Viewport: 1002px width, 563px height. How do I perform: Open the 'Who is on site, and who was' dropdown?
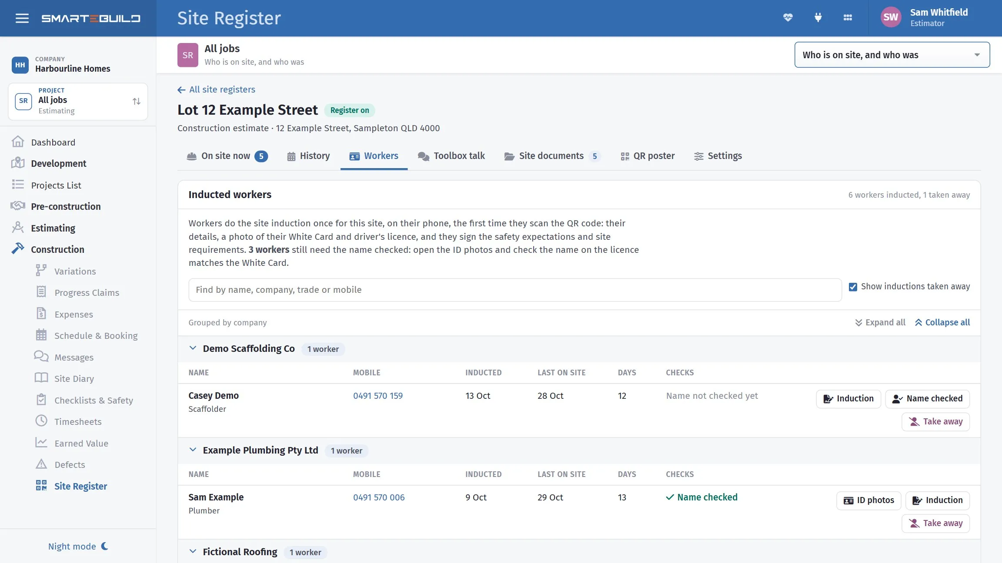[x=892, y=55]
